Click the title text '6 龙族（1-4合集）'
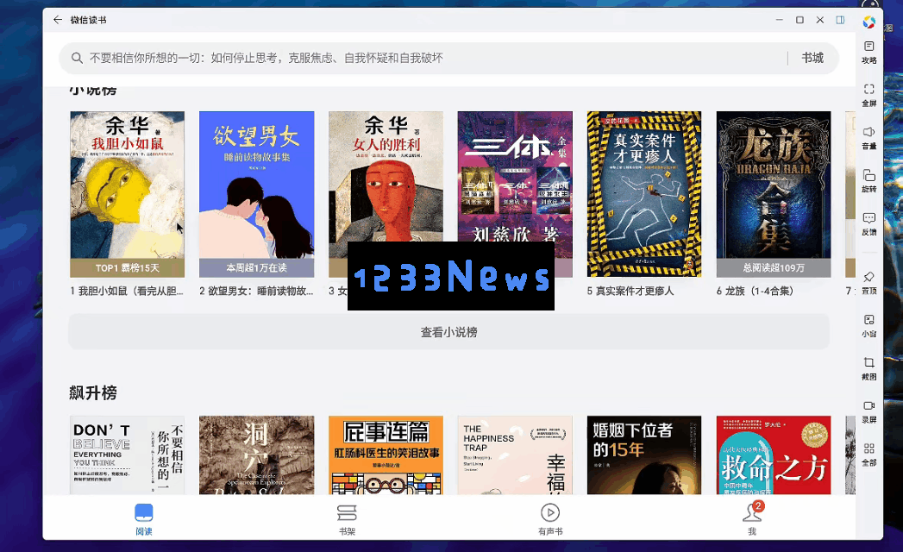903x552 pixels. tap(755, 291)
